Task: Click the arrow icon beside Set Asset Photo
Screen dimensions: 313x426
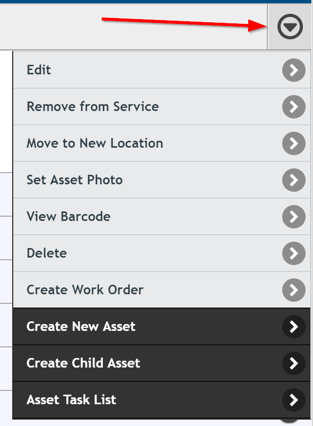Action: tap(294, 180)
